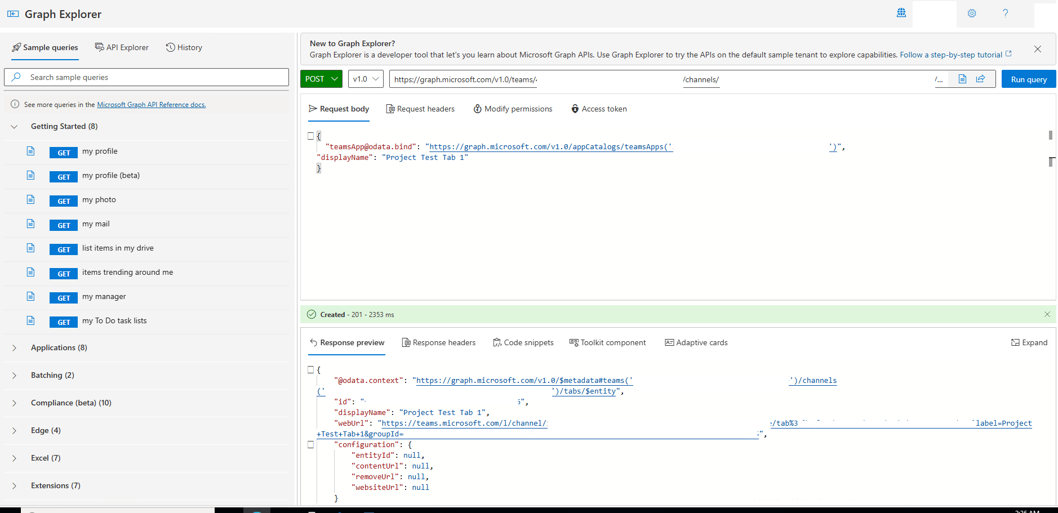Open docs icon for my To Do task lists
This screenshot has width=1058, height=513.
[31, 320]
